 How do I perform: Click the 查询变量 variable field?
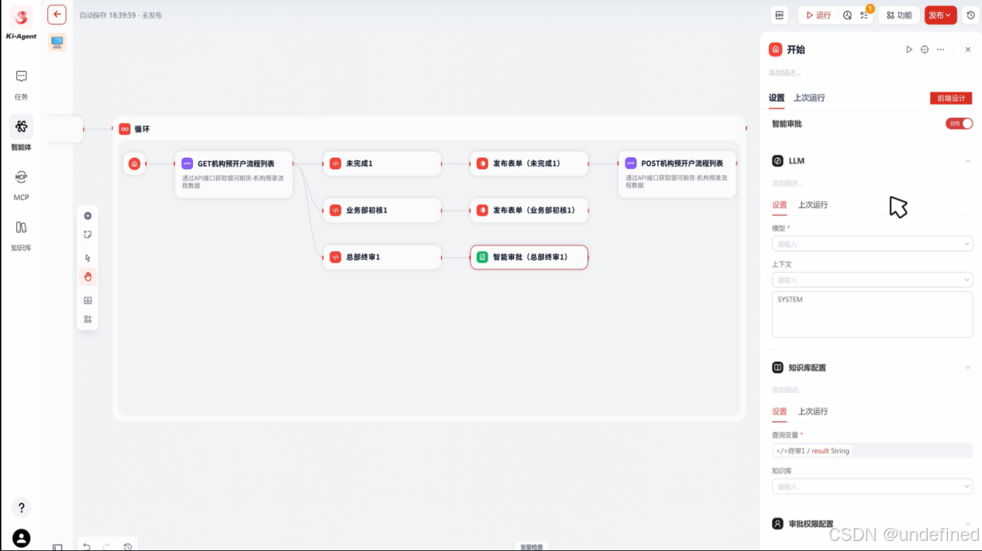coord(872,450)
